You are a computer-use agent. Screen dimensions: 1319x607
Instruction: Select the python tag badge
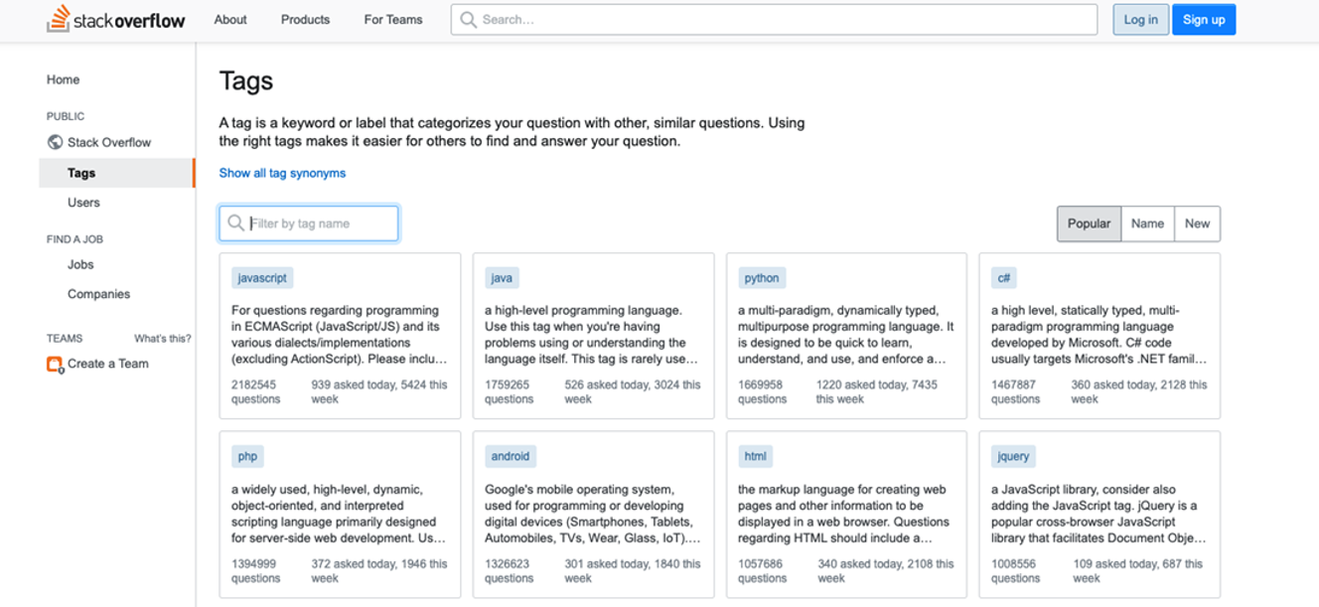pos(761,277)
